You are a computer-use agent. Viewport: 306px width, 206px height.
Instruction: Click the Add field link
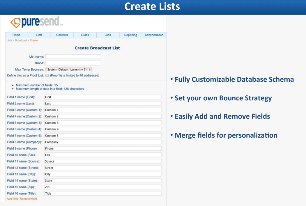(x=13, y=199)
